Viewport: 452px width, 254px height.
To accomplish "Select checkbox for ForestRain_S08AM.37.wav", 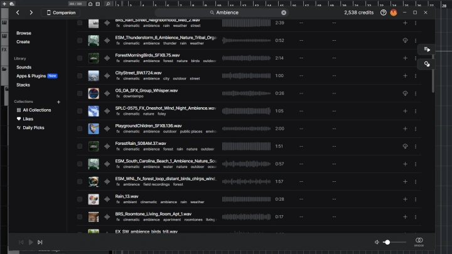I will pyautogui.click(x=80, y=146).
